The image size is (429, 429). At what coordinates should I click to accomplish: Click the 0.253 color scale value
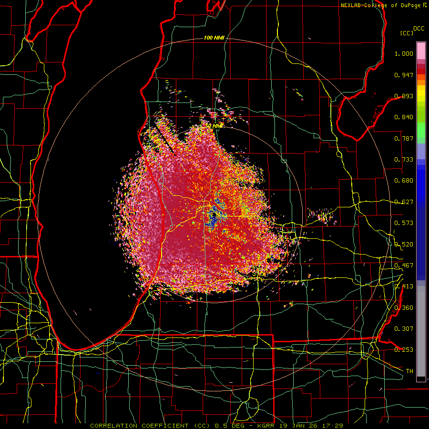404,350
